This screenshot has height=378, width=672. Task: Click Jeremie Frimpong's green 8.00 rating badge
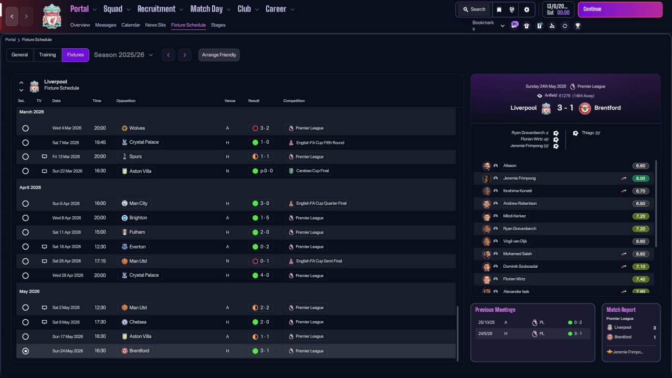(x=640, y=178)
